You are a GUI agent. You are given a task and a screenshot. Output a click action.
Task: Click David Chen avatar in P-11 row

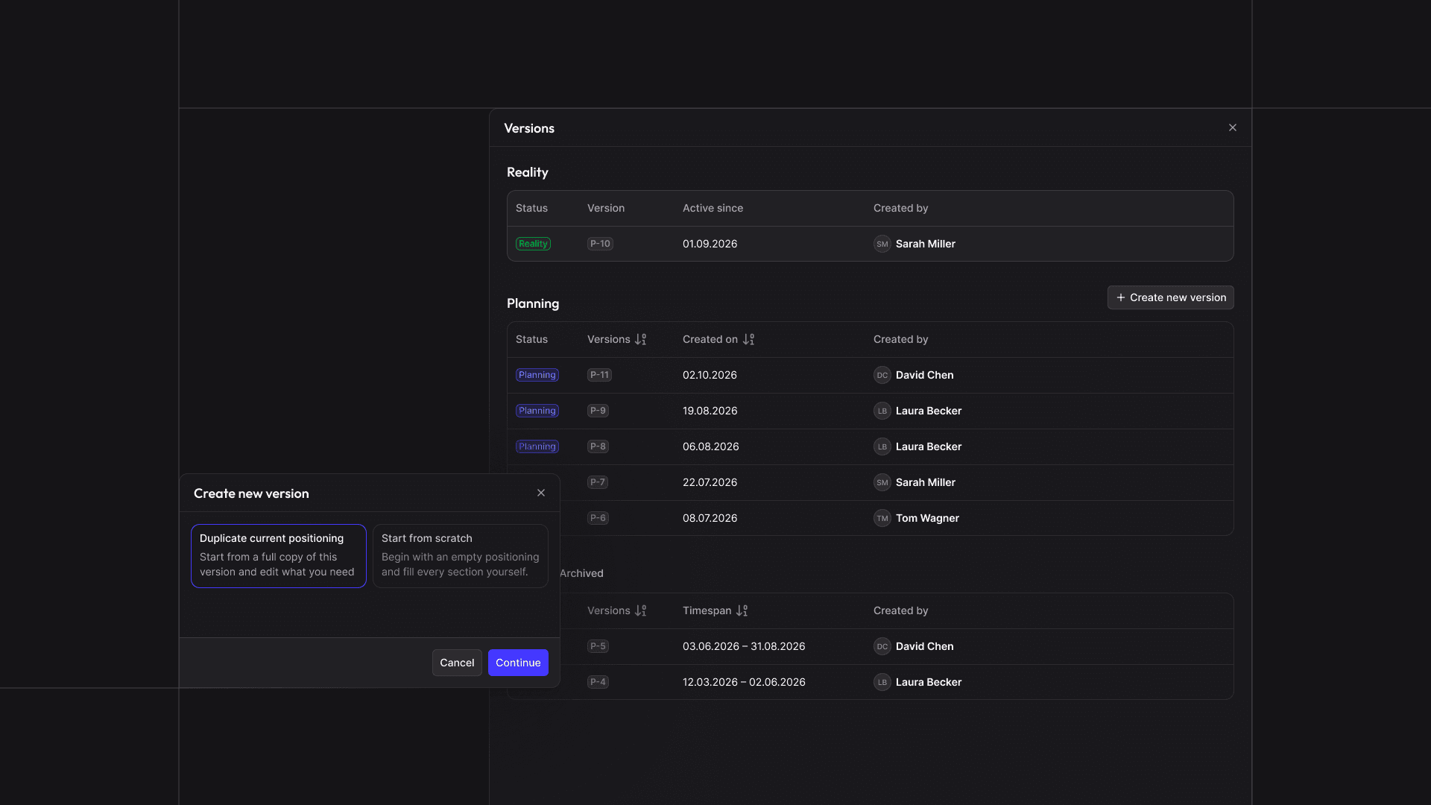882,375
